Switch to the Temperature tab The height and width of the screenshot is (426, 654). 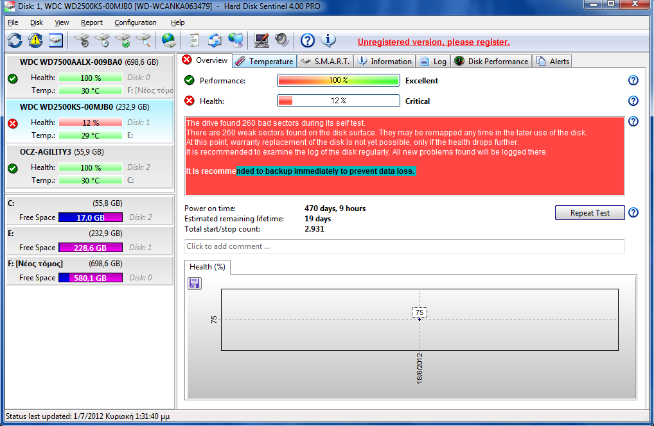(x=265, y=61)
